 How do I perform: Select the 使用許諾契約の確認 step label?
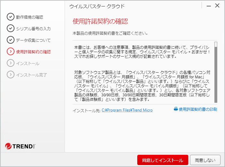33,52
